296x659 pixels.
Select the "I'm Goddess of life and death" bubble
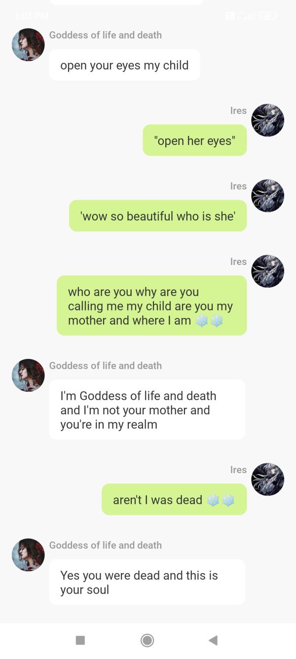147,410
